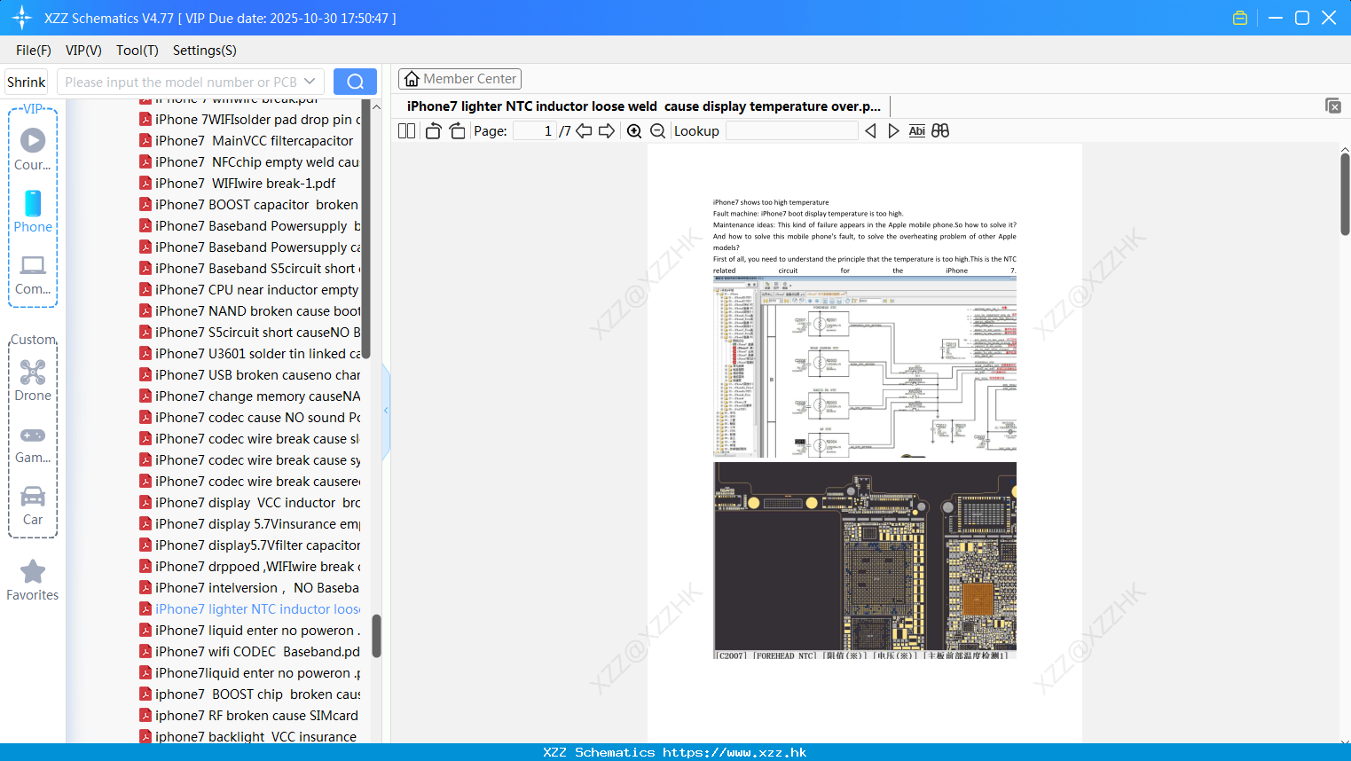
Task: Click the schematic screenshot in document
Action: [x=865, y=367]
